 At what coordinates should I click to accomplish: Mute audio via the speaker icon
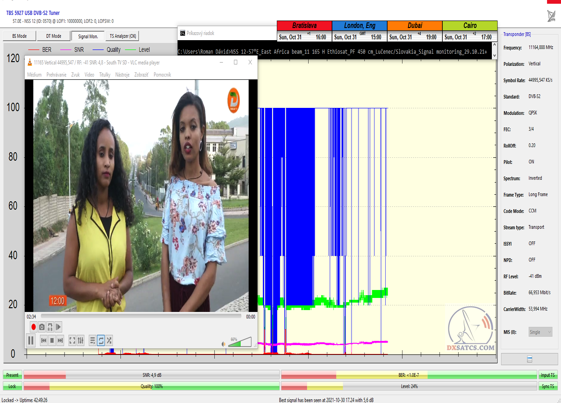click(x=224, y=344)
